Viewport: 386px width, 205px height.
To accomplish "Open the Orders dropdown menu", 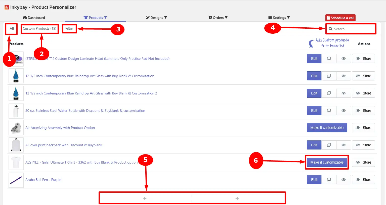I will pyautogui.click(x=218, y=18).
